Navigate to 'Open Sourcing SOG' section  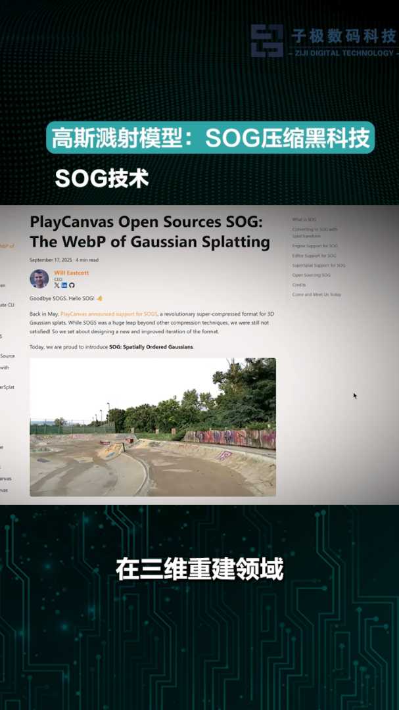point(311,275)
